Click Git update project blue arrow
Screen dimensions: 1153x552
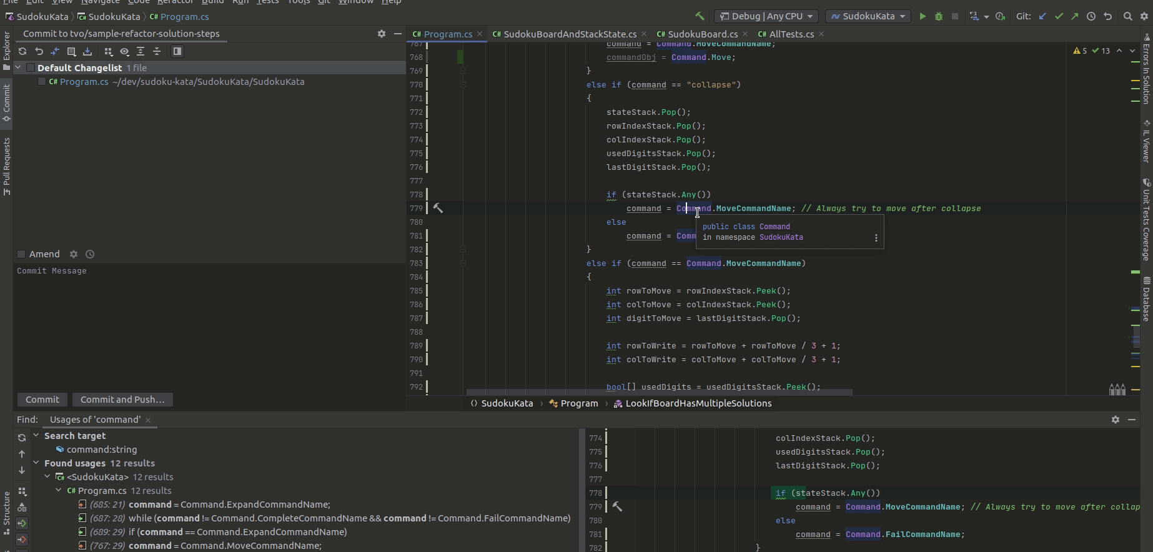[1042, 17]
